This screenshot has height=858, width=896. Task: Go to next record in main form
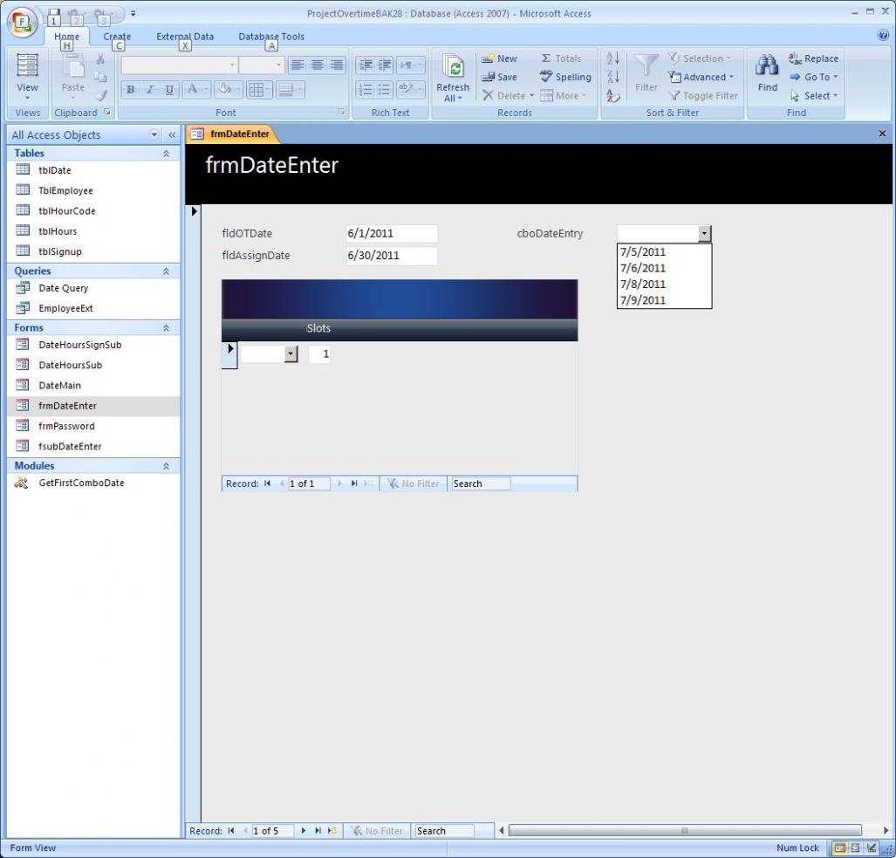[x=304, y=831]
